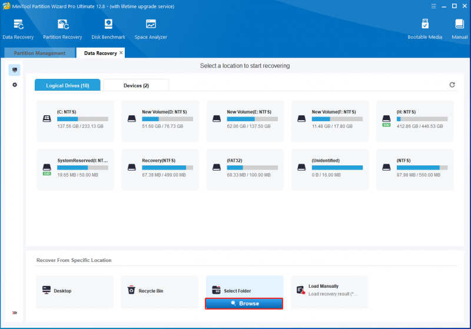Select the computer icon in left sidebar
This screenshot has height=329, width=471.
[x=14, y=70]
